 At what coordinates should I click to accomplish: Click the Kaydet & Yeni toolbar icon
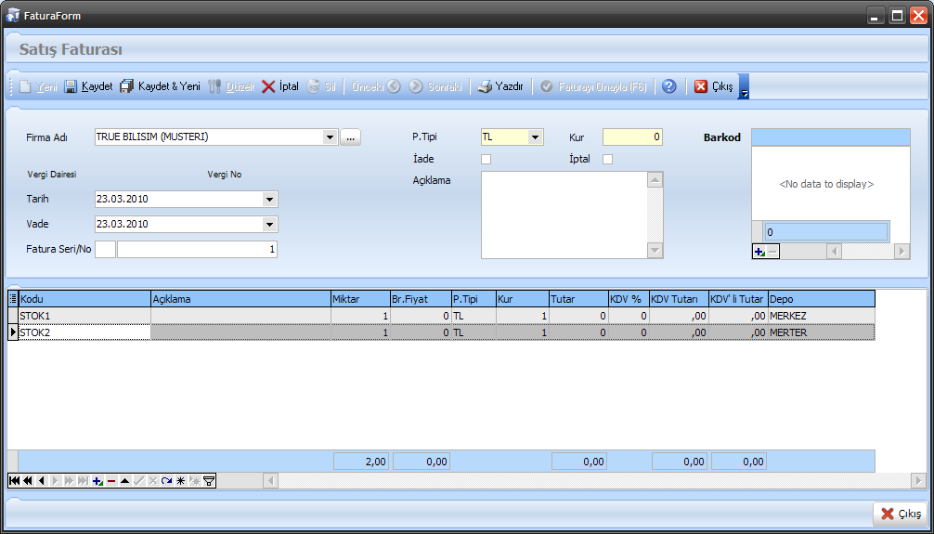[x=127, y=86]
